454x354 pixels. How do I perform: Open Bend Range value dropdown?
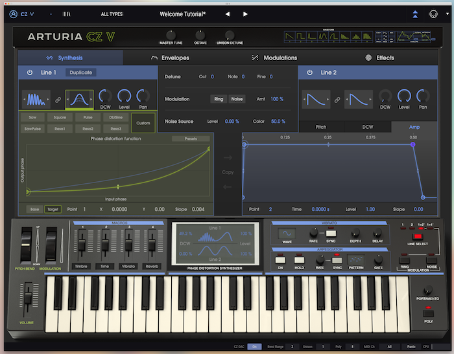292,346
